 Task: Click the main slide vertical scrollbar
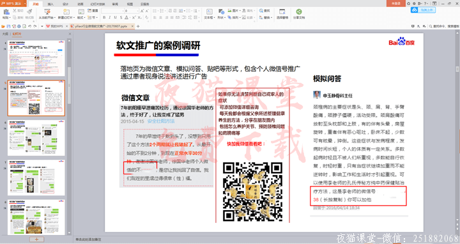pyautogui.click(x=457, y=69)
